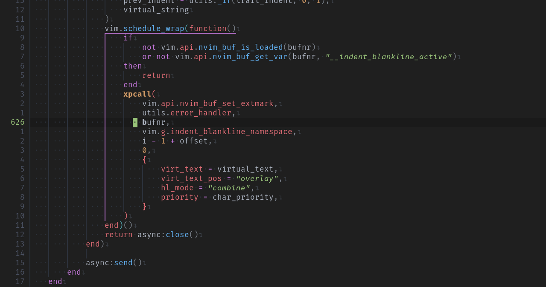Click the "__indent_blankline_active" string

pyautogui.click(x=388, y=56)
